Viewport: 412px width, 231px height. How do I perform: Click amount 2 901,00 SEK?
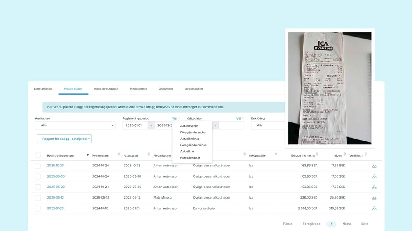[x=307, y=208]
